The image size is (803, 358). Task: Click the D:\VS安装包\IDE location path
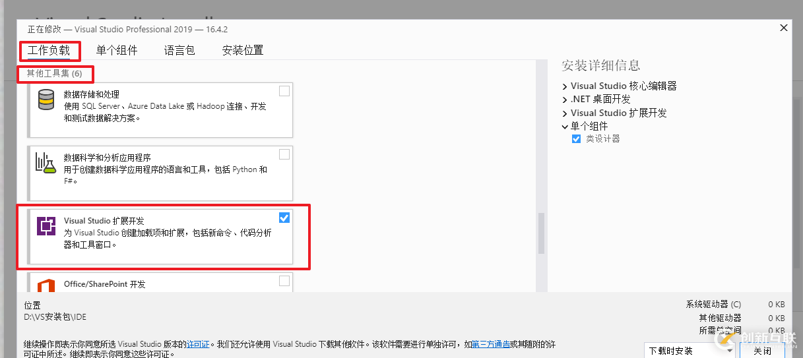click(x=55, y=317)
